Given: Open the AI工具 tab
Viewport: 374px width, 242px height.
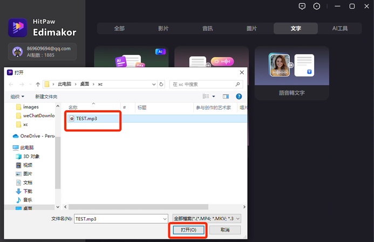Looking at the screenshot, I should point(340,29).
